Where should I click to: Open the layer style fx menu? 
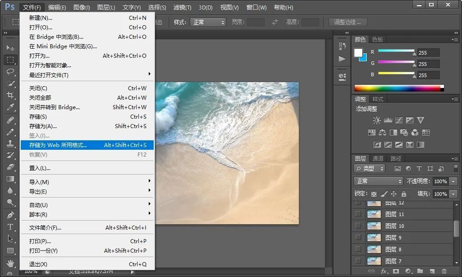pos(384,271)
